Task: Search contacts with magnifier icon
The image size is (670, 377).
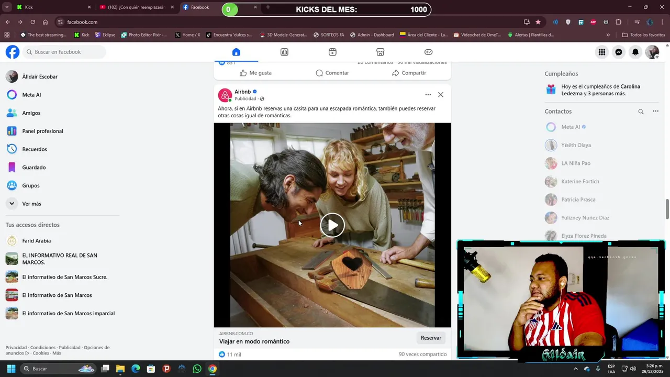Action: coord(641,112)
